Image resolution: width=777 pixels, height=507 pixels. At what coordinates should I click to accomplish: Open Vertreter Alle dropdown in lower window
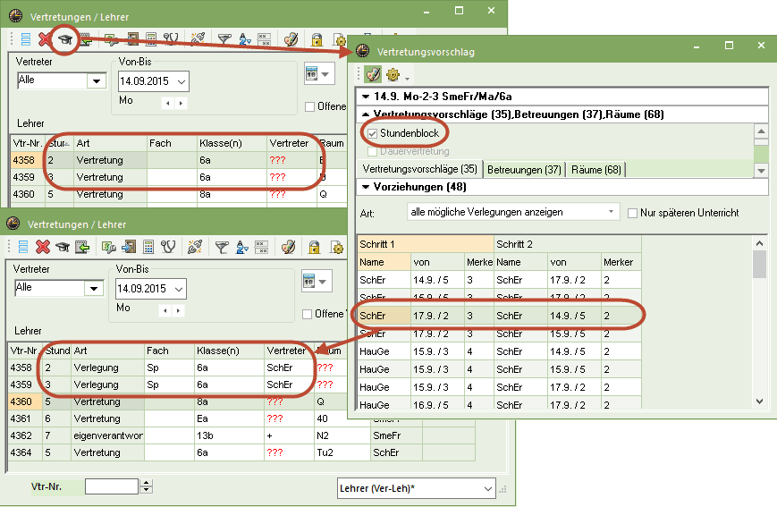coord(94,289)
